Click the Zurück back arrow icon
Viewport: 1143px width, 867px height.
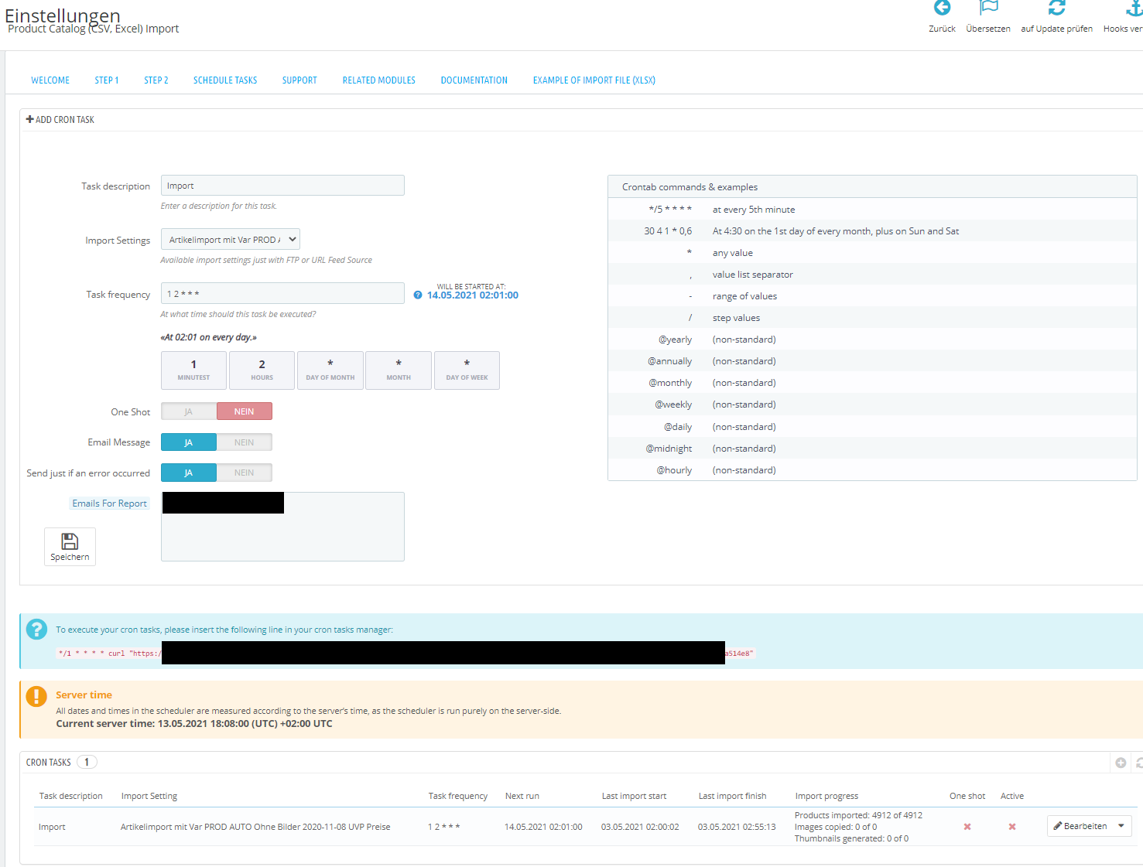[942, 8]
